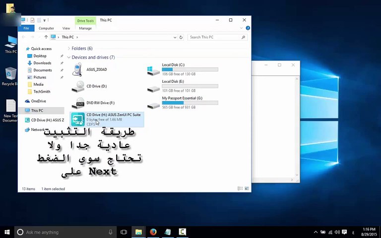Click the Drive Tools contextual tab
This screenshot has height=238, width=381.
click(x=85, y=21)
